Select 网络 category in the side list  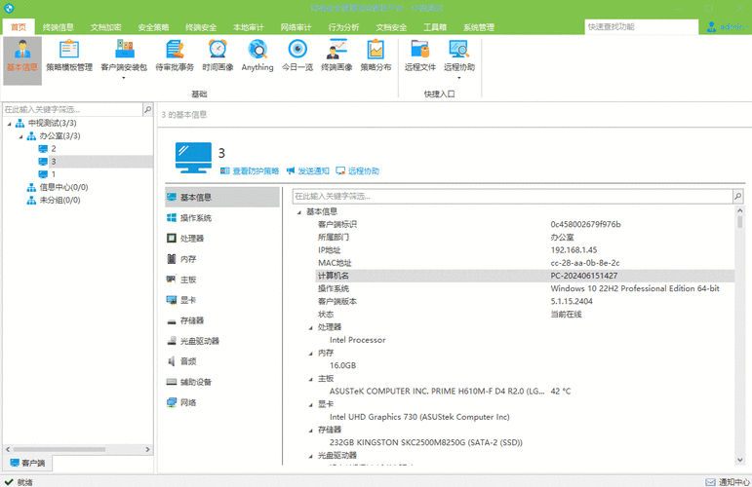click(x=222, y=402)
